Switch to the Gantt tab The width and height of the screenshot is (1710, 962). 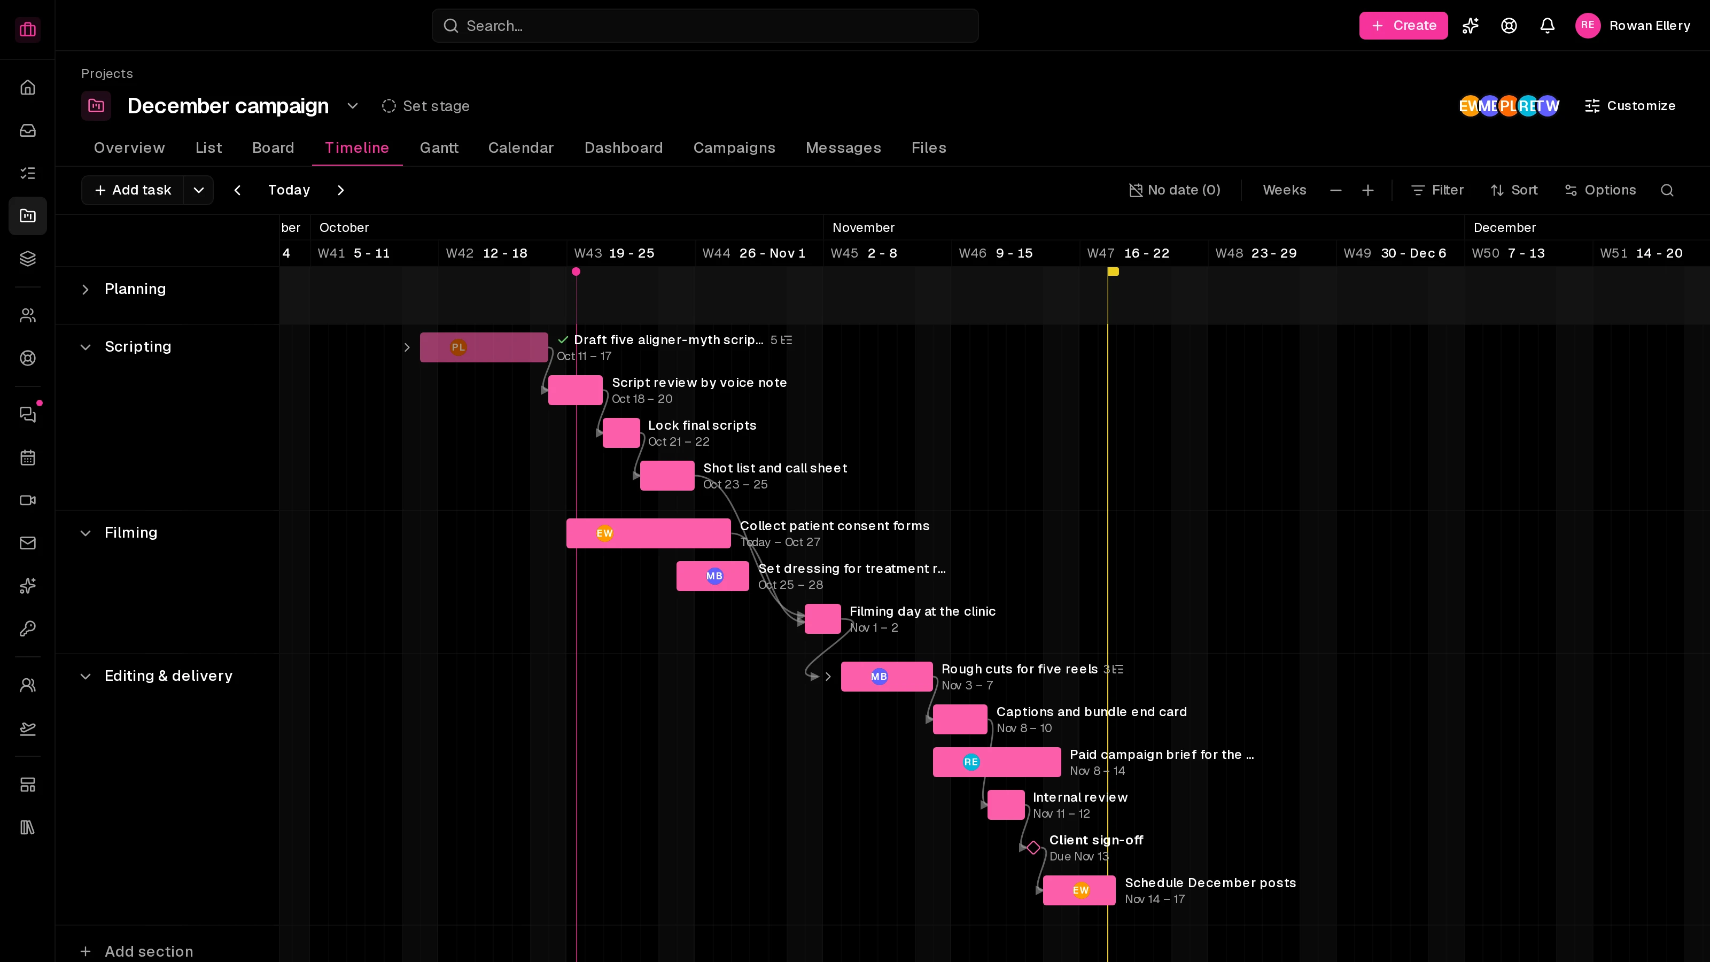[439, 148]
